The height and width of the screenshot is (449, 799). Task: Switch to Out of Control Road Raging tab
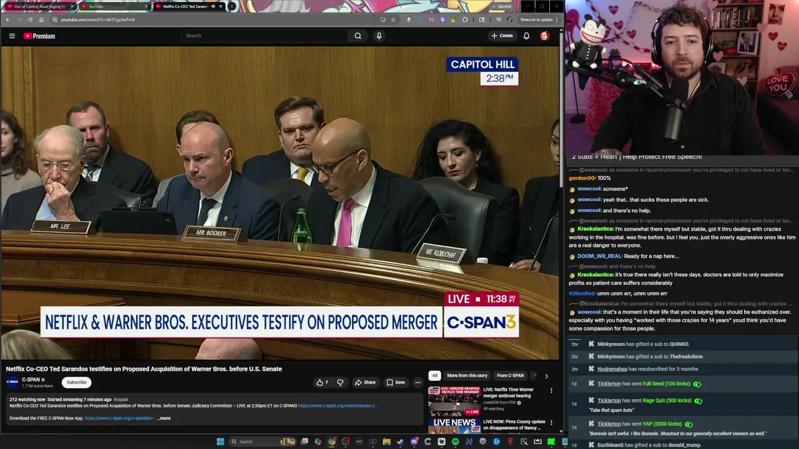pos(40,6)
